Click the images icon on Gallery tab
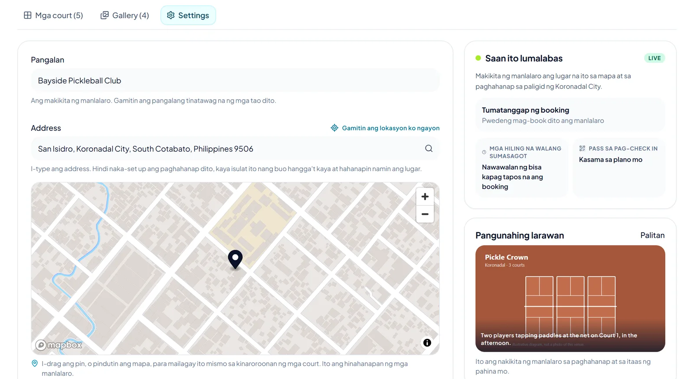 [x=105, y=15]
